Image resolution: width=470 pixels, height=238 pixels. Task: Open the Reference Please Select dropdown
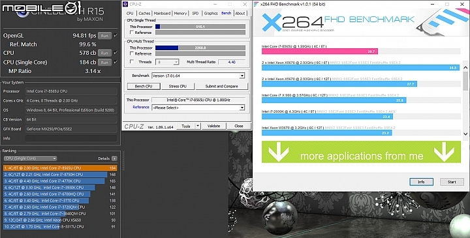point(198,108)
